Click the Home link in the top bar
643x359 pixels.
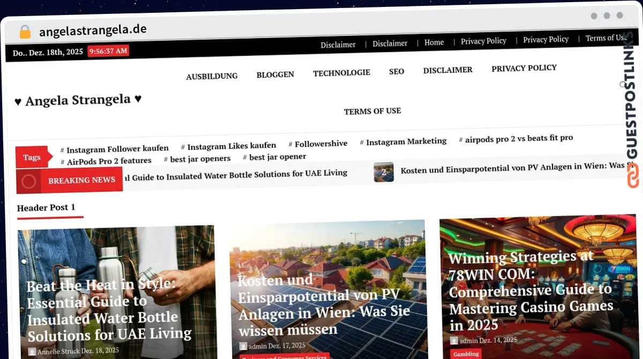(434, 42)
